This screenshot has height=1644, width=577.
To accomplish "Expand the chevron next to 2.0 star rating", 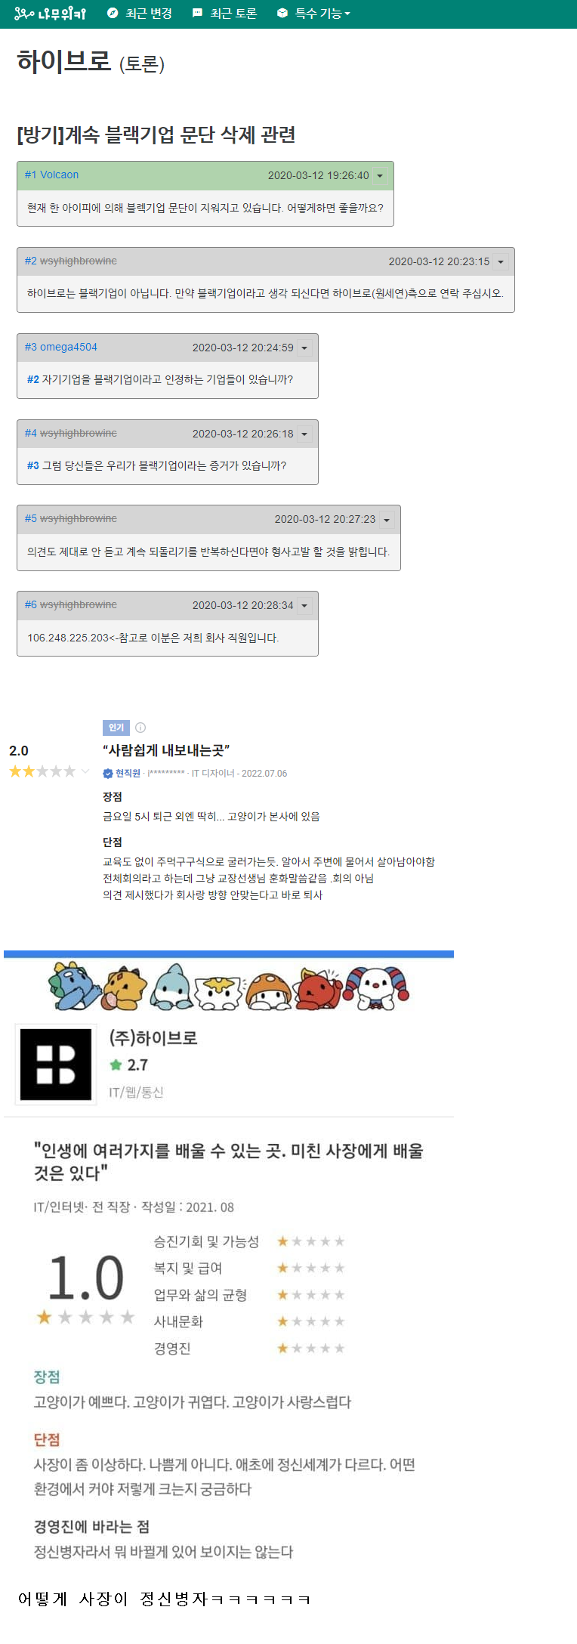I will 85,771.
